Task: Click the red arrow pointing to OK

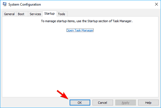Action: tap(63, 95)
